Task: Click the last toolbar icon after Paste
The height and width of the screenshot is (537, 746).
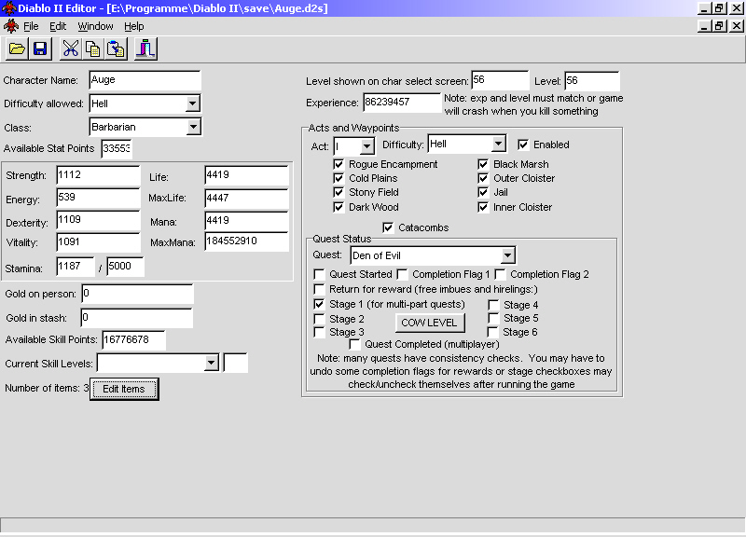Action: 145,49
